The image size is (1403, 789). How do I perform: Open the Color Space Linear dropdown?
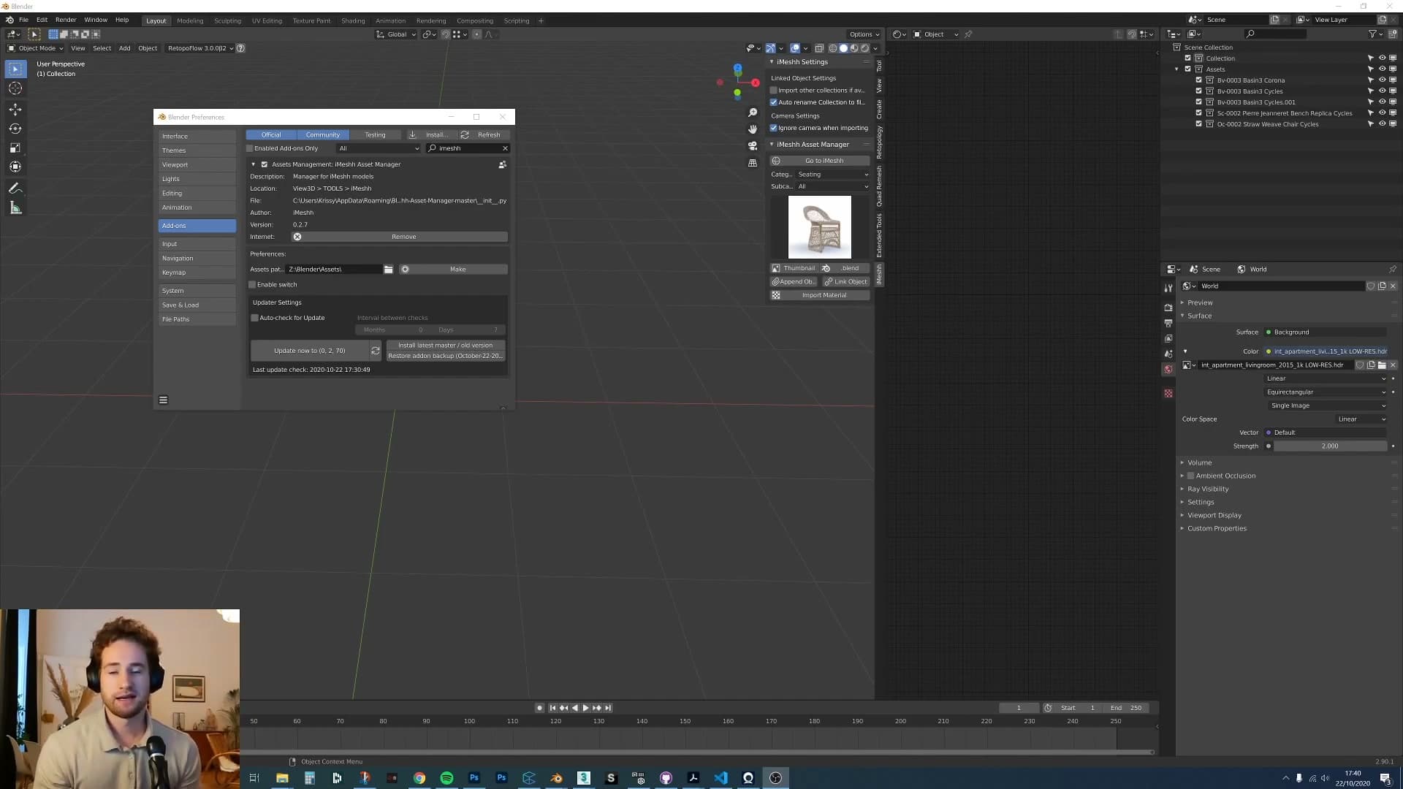click(x=1361, y=419)
